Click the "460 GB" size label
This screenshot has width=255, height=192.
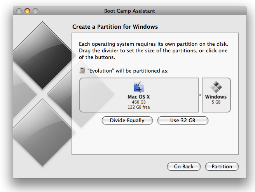point(139,102)
